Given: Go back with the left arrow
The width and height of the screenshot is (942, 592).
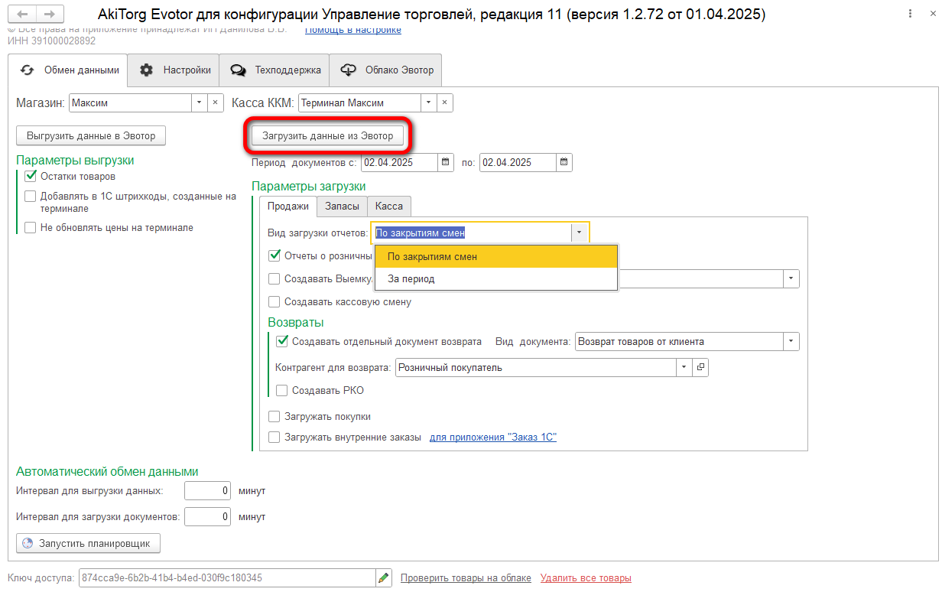Looking at the screenshot, I should point(22,15).
